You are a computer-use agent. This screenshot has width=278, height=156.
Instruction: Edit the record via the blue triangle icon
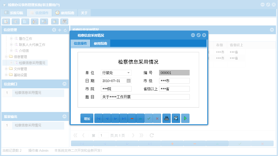(140, 118)
